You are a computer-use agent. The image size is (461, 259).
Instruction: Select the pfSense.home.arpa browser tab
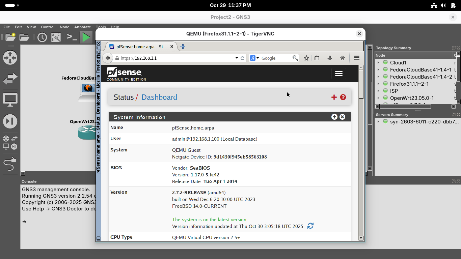pyautogui.click(x=141, y=47)
